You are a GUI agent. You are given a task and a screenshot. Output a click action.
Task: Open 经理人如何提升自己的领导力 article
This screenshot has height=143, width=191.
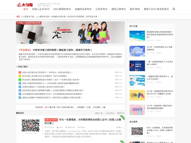point(47,73)
